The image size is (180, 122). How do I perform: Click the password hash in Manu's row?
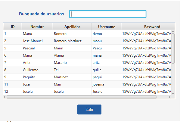(146, 34)
